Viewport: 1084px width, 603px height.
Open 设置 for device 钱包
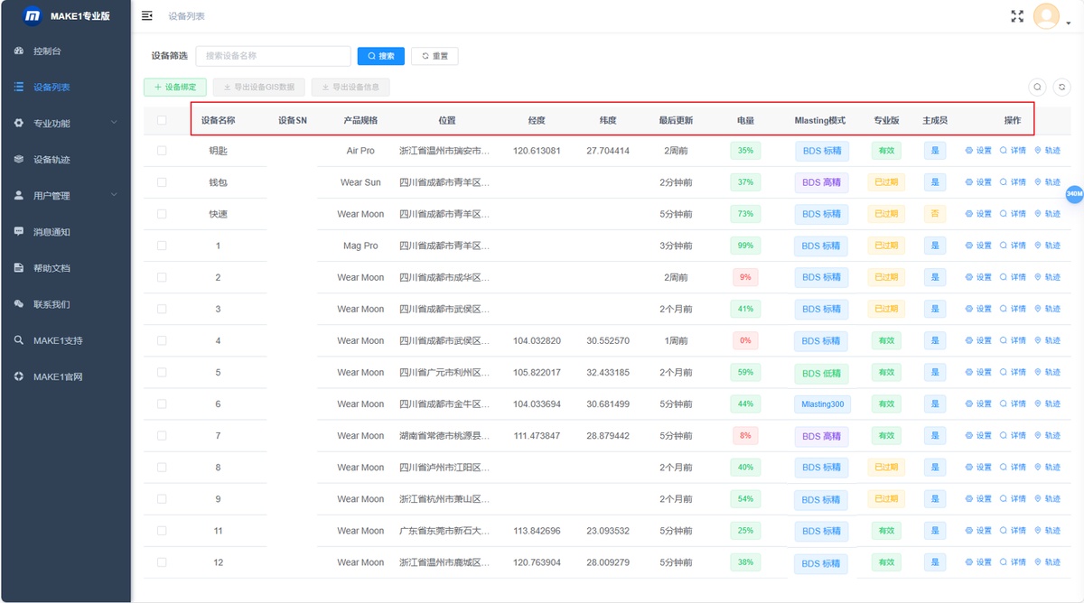pos(978,182)
